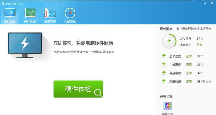Click the 主板温度 label

click(x=175, y=65)
